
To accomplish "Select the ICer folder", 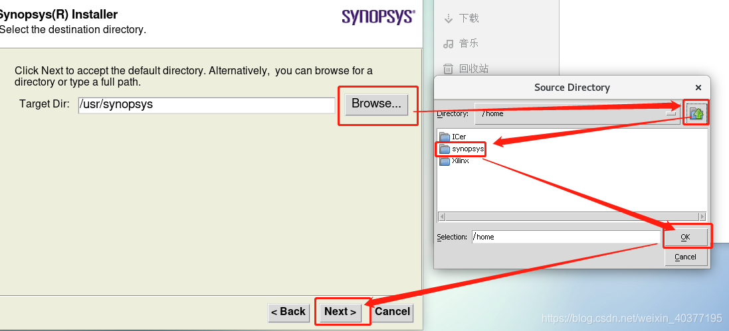I will [x=453, y=137].
